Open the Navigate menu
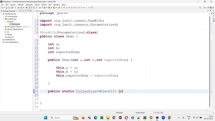This screenshot has height=121, width=215. pos(29,5)
